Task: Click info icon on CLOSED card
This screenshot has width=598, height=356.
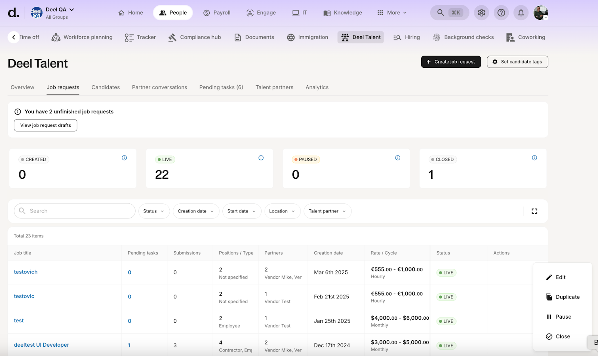Action: coord(534,158)
